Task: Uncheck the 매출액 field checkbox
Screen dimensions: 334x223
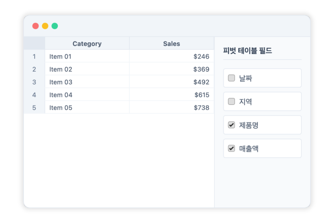Action: (x=232, y=148)
